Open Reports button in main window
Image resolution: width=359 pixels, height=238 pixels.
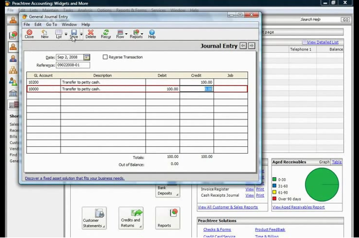coord(168,218)
